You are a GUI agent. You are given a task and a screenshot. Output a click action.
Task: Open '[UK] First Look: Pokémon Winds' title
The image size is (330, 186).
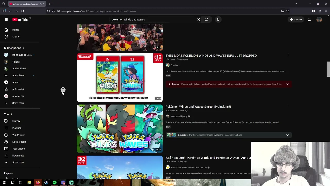(208, 158)
